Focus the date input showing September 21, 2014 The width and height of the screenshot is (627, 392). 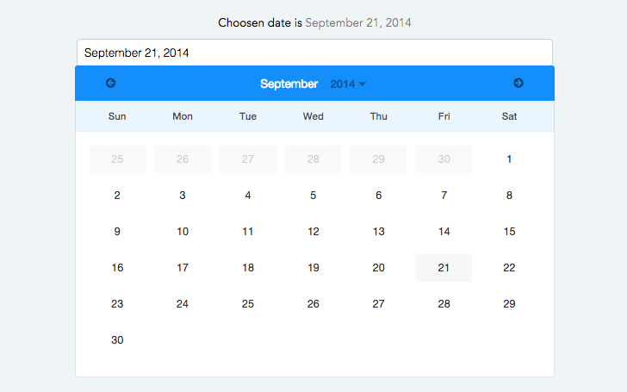click(314, 53)
